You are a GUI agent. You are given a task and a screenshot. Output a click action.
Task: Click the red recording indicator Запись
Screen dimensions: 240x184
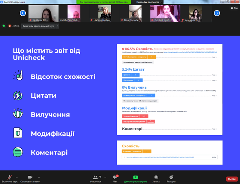[14, 26]
